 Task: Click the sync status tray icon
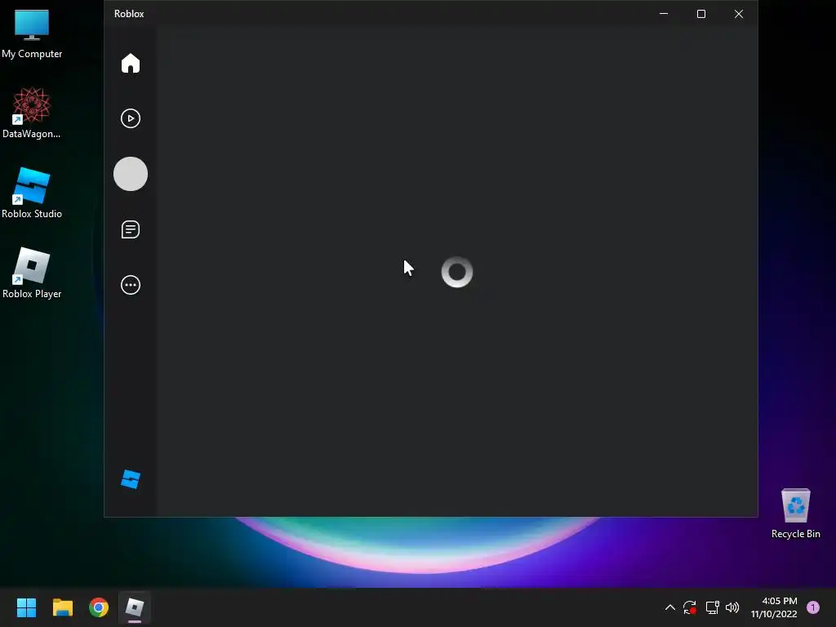[x=689, y=607]
